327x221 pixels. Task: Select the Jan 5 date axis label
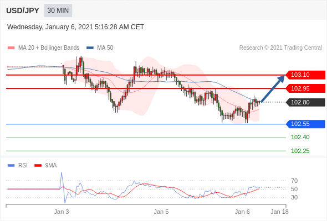click(x=161, y=212)
